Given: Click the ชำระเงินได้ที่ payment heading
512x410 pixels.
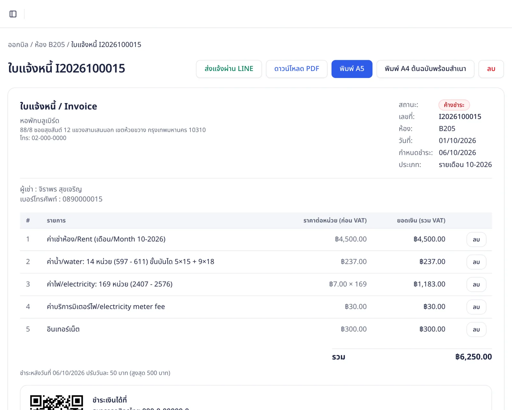Looking at the screenshot, I should (110, 400).
